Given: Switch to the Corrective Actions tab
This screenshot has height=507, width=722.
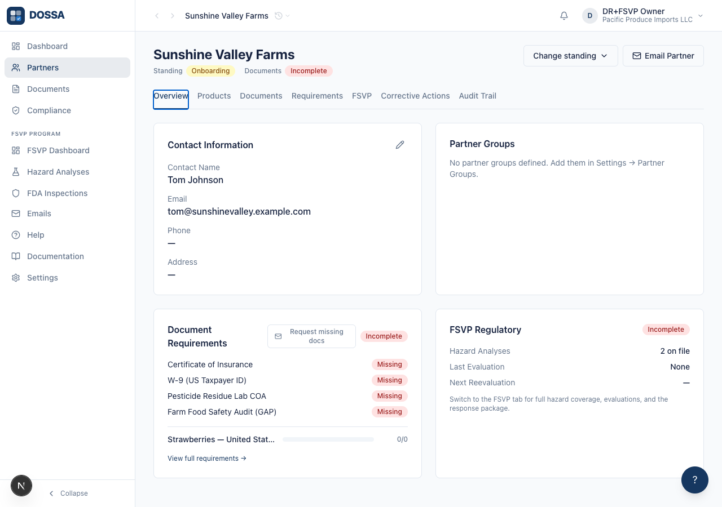Looking at the screenshot, I should pyautogui.click(x=415, y=96).
